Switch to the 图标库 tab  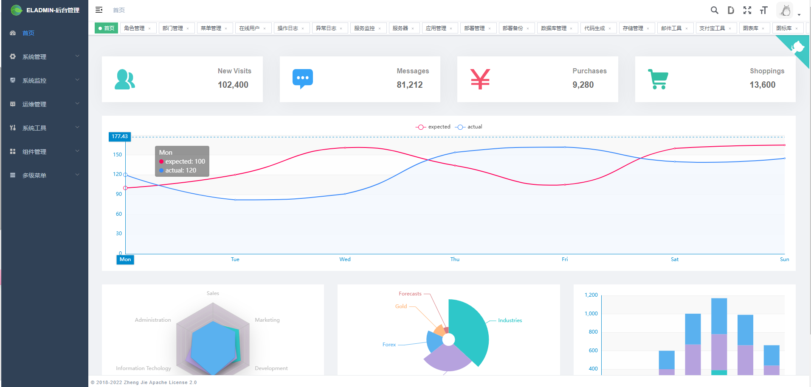click(x=788, y=28)
